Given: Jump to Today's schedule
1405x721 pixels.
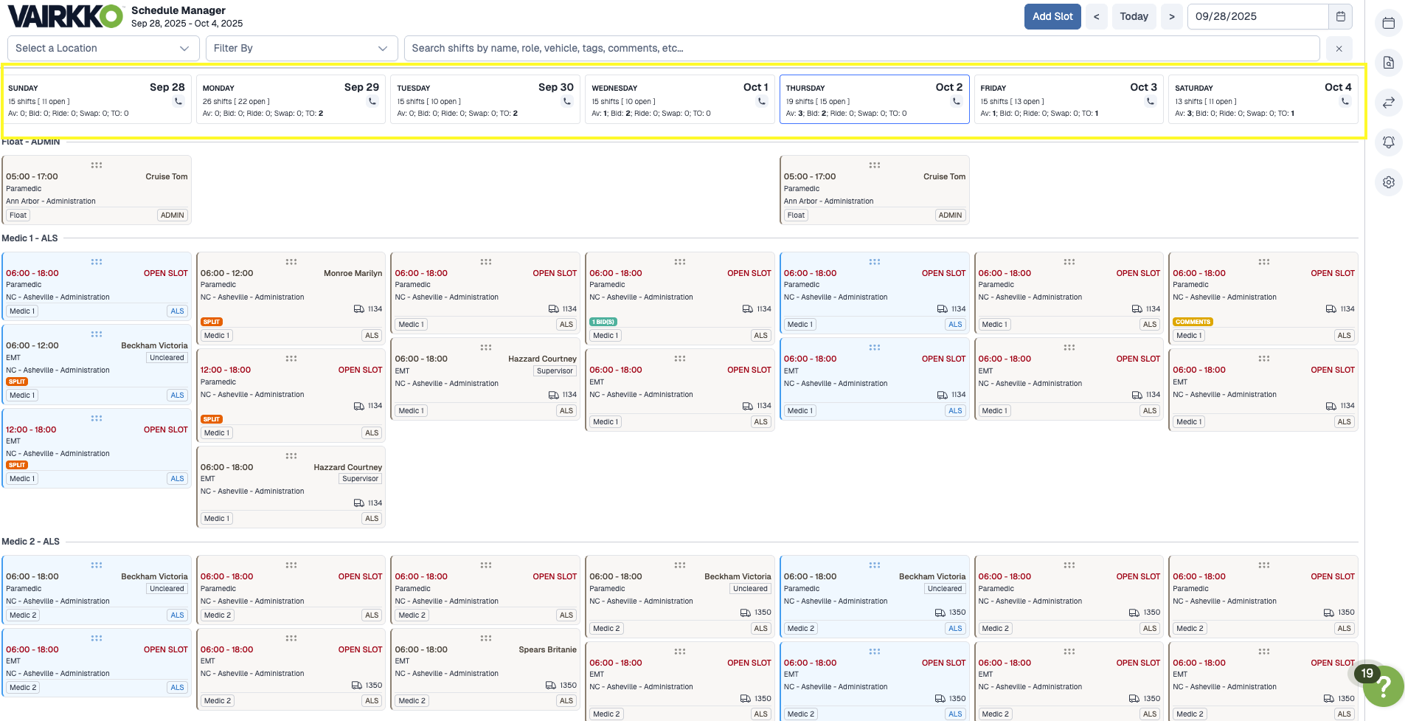Looking at the screenshot, I should [1133, 16].
